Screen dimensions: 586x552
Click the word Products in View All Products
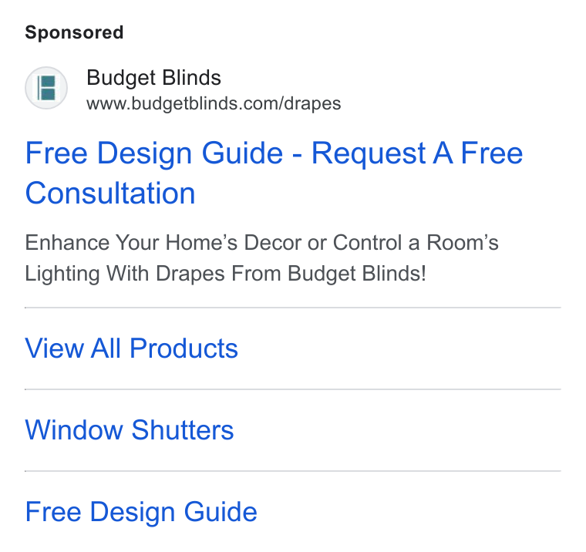[x=184, y=348]
